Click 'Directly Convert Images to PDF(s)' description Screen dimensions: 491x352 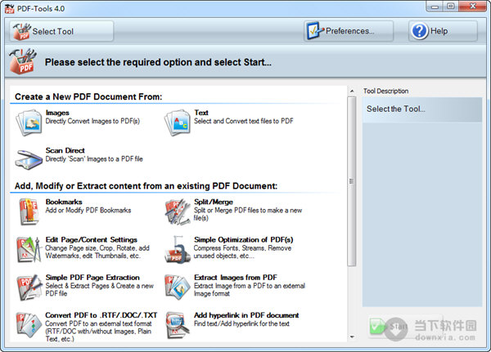tap(92, 121)
